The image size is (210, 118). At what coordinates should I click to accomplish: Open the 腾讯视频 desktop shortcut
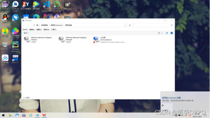pyautogui.click(x=36, y=5)
